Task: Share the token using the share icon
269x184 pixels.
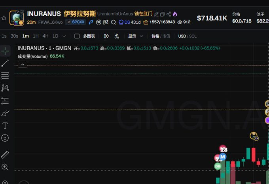Action: [169, 14]
